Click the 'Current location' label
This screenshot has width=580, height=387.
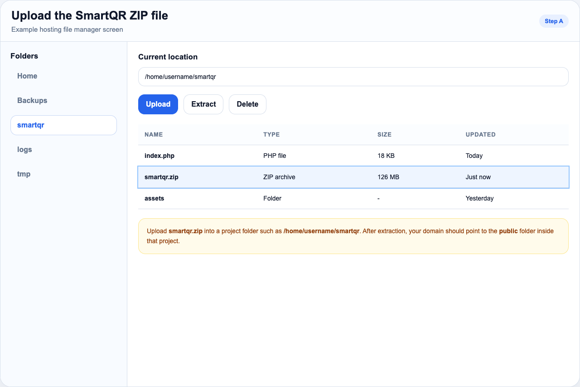click(168, 57)
